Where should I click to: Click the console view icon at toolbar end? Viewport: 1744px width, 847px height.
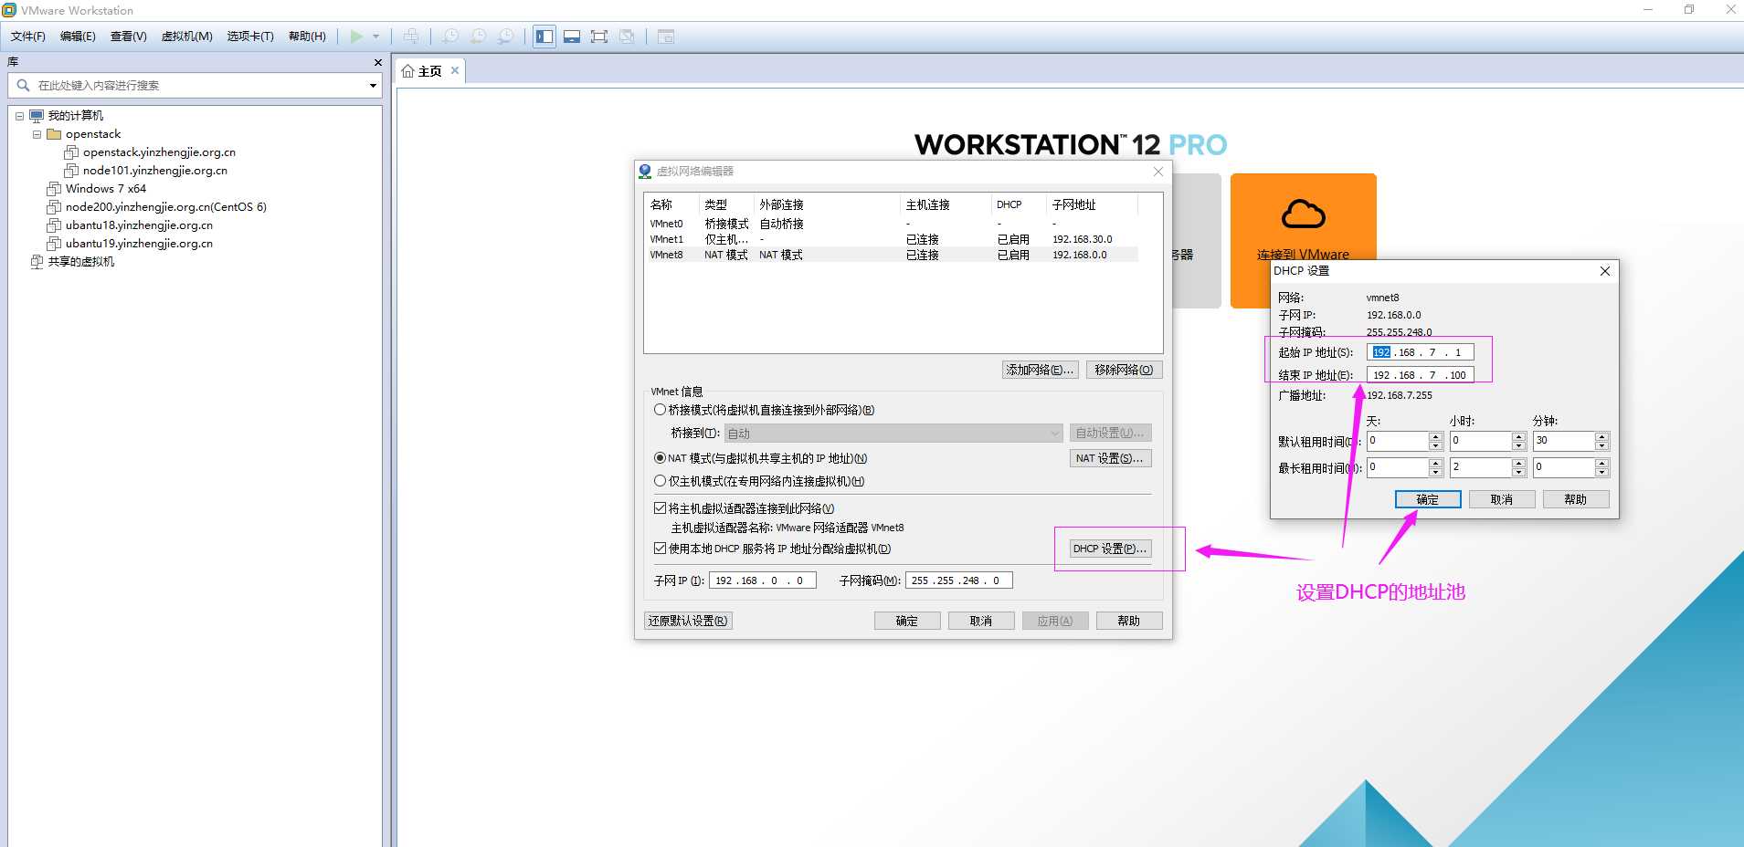pyautogui.click(x=666, y=37)
